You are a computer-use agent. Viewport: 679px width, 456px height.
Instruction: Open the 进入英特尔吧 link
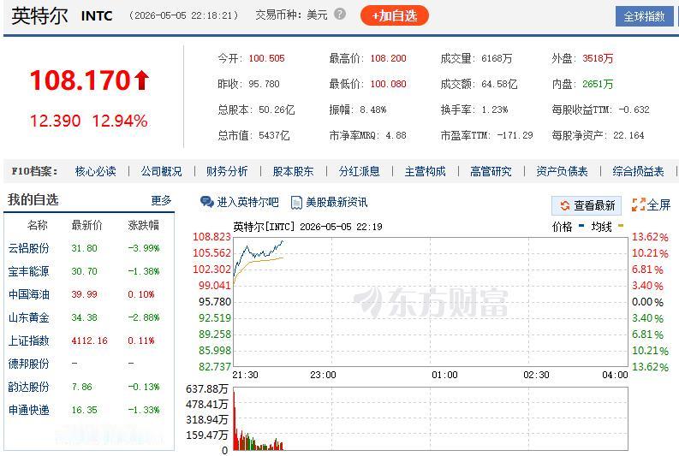[x=247, y=202]
